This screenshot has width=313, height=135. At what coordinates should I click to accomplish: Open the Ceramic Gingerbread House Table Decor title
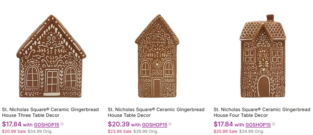point(156,112)
